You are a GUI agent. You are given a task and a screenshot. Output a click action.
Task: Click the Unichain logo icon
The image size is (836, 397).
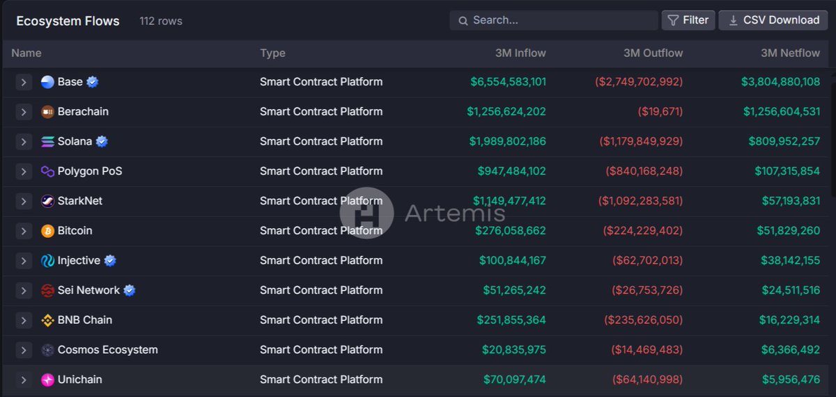pyautogui.click(x=47, y=380)
